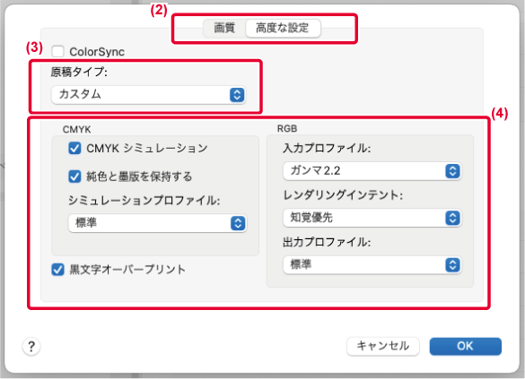Click the arrows icon on 入力プロファイル menu
This screenshot has height=379, width=525.
452,171
